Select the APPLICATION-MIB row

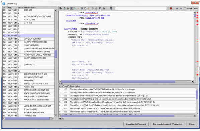(28, 39)
